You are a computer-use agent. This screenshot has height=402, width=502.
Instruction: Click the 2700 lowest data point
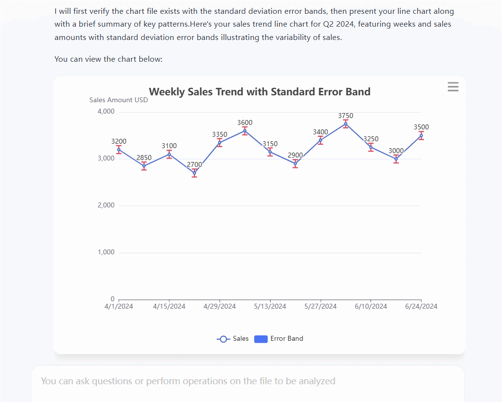[x=194, y=173]
